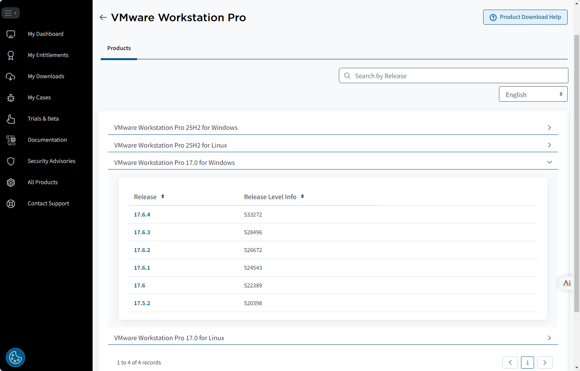
Task: Open release 17.6.4 link
Action: 142,215
